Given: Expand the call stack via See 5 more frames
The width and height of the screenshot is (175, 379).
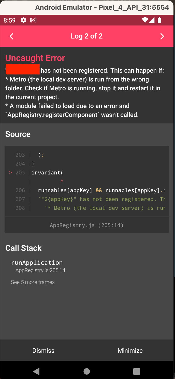Looking at the screenshot, I should [x=33, y=282].
